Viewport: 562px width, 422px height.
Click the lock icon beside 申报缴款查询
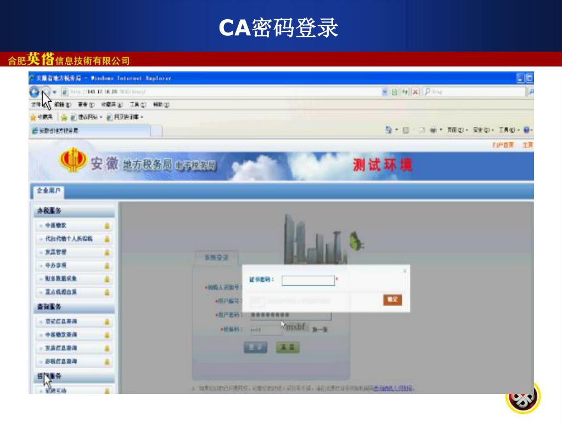pyautogui.click(x=107, y=335)
